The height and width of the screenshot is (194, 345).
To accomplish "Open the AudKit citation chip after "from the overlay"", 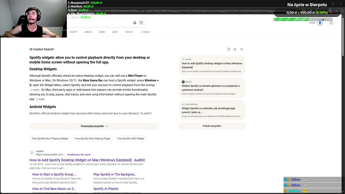I will pos(34,90).
